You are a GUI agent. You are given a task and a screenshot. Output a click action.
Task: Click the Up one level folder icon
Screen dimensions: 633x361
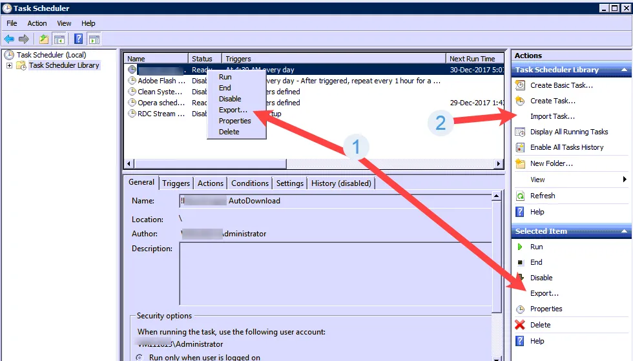pyautogui.click(x=44, y=39)
